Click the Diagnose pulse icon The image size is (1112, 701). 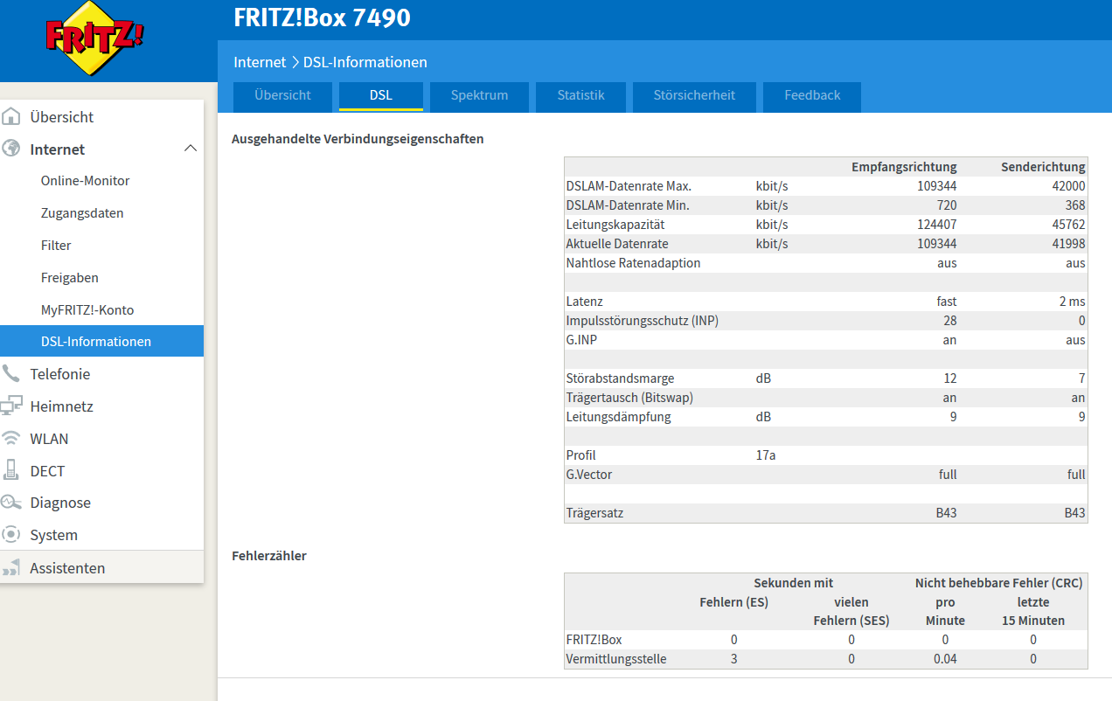pos(11,503)
